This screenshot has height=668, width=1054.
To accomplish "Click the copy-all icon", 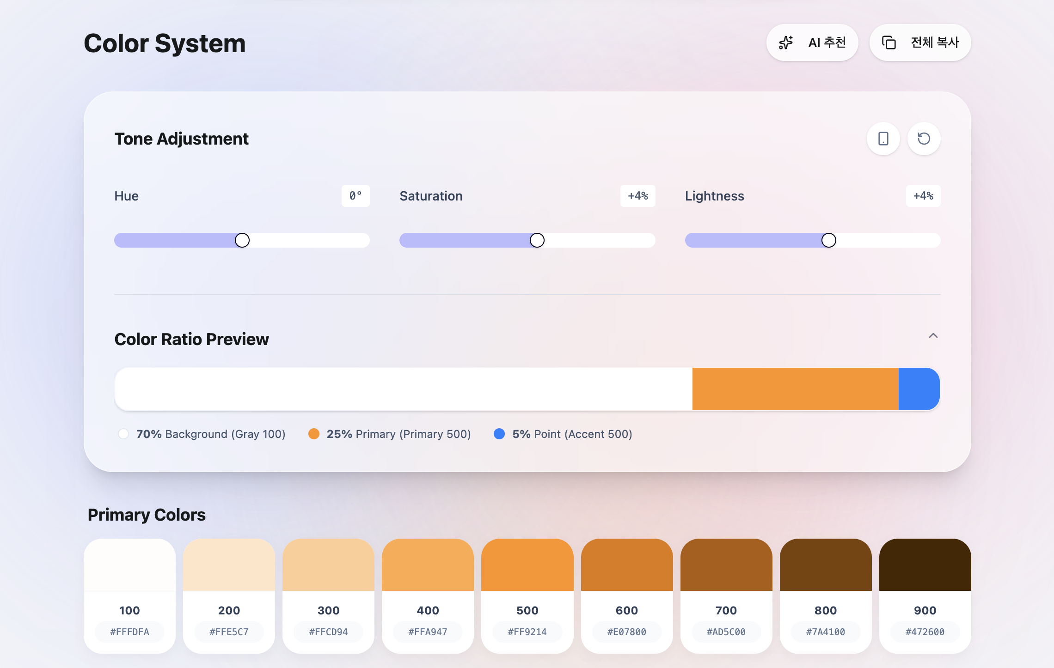I will [x=889, y=43].
